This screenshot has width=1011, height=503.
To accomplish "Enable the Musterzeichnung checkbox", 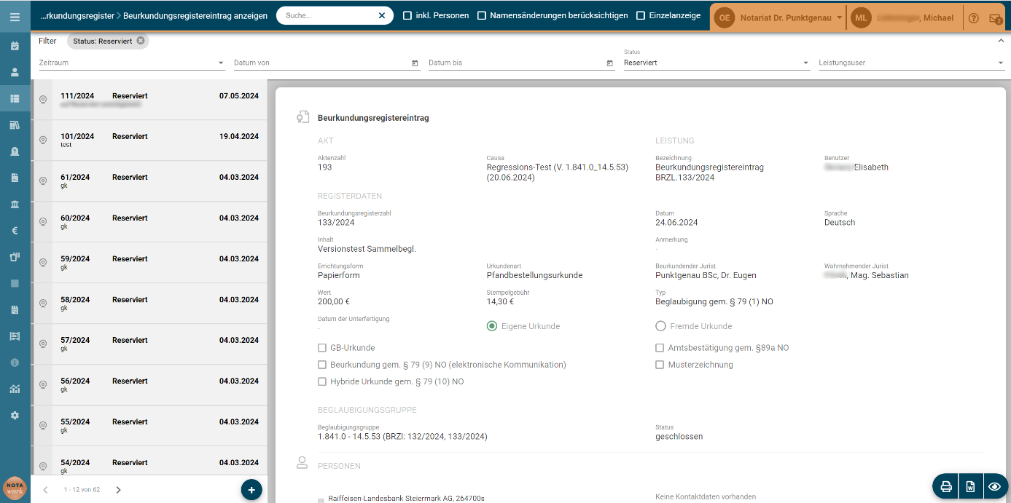I will [660, 365].
